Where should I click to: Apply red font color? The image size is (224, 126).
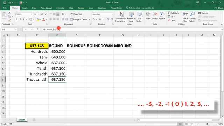(x=43, y=19)
